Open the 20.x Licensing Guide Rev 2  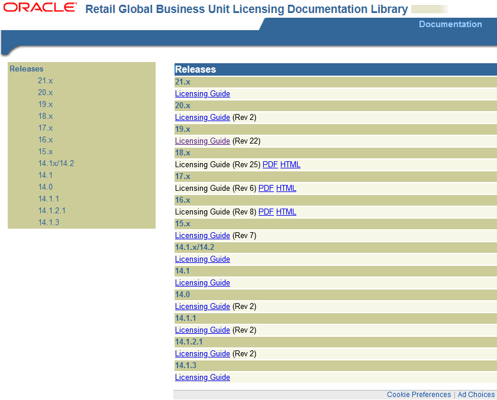tap(202, 117)
